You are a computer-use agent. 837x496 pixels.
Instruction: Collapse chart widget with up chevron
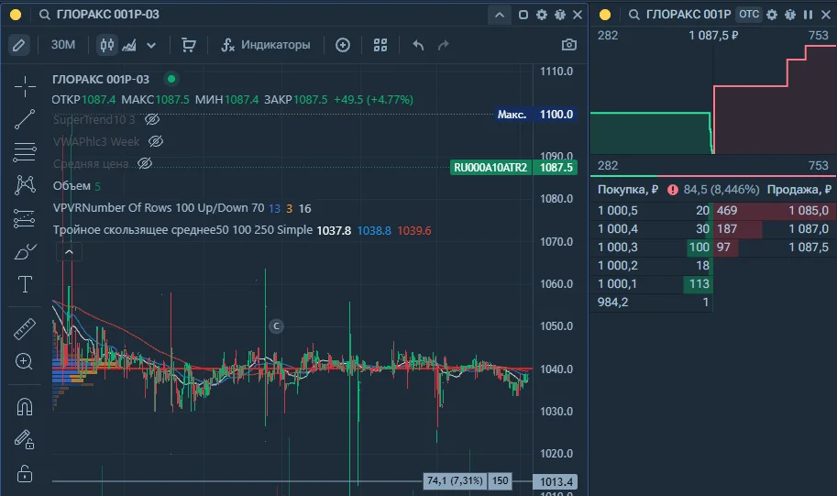tap(500, 15)
